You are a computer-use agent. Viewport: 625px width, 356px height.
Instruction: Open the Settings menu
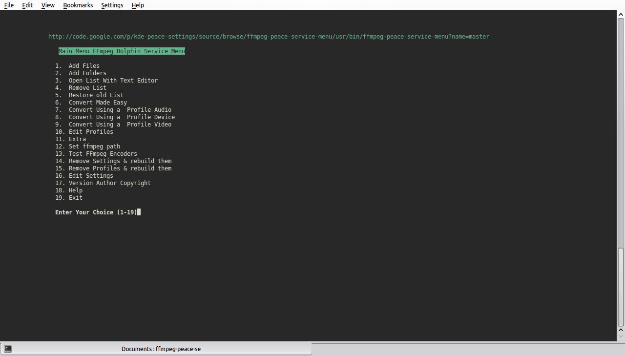(x=112, y=5)
